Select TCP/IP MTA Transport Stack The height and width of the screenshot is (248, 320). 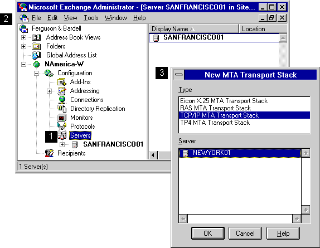point(244,115)
